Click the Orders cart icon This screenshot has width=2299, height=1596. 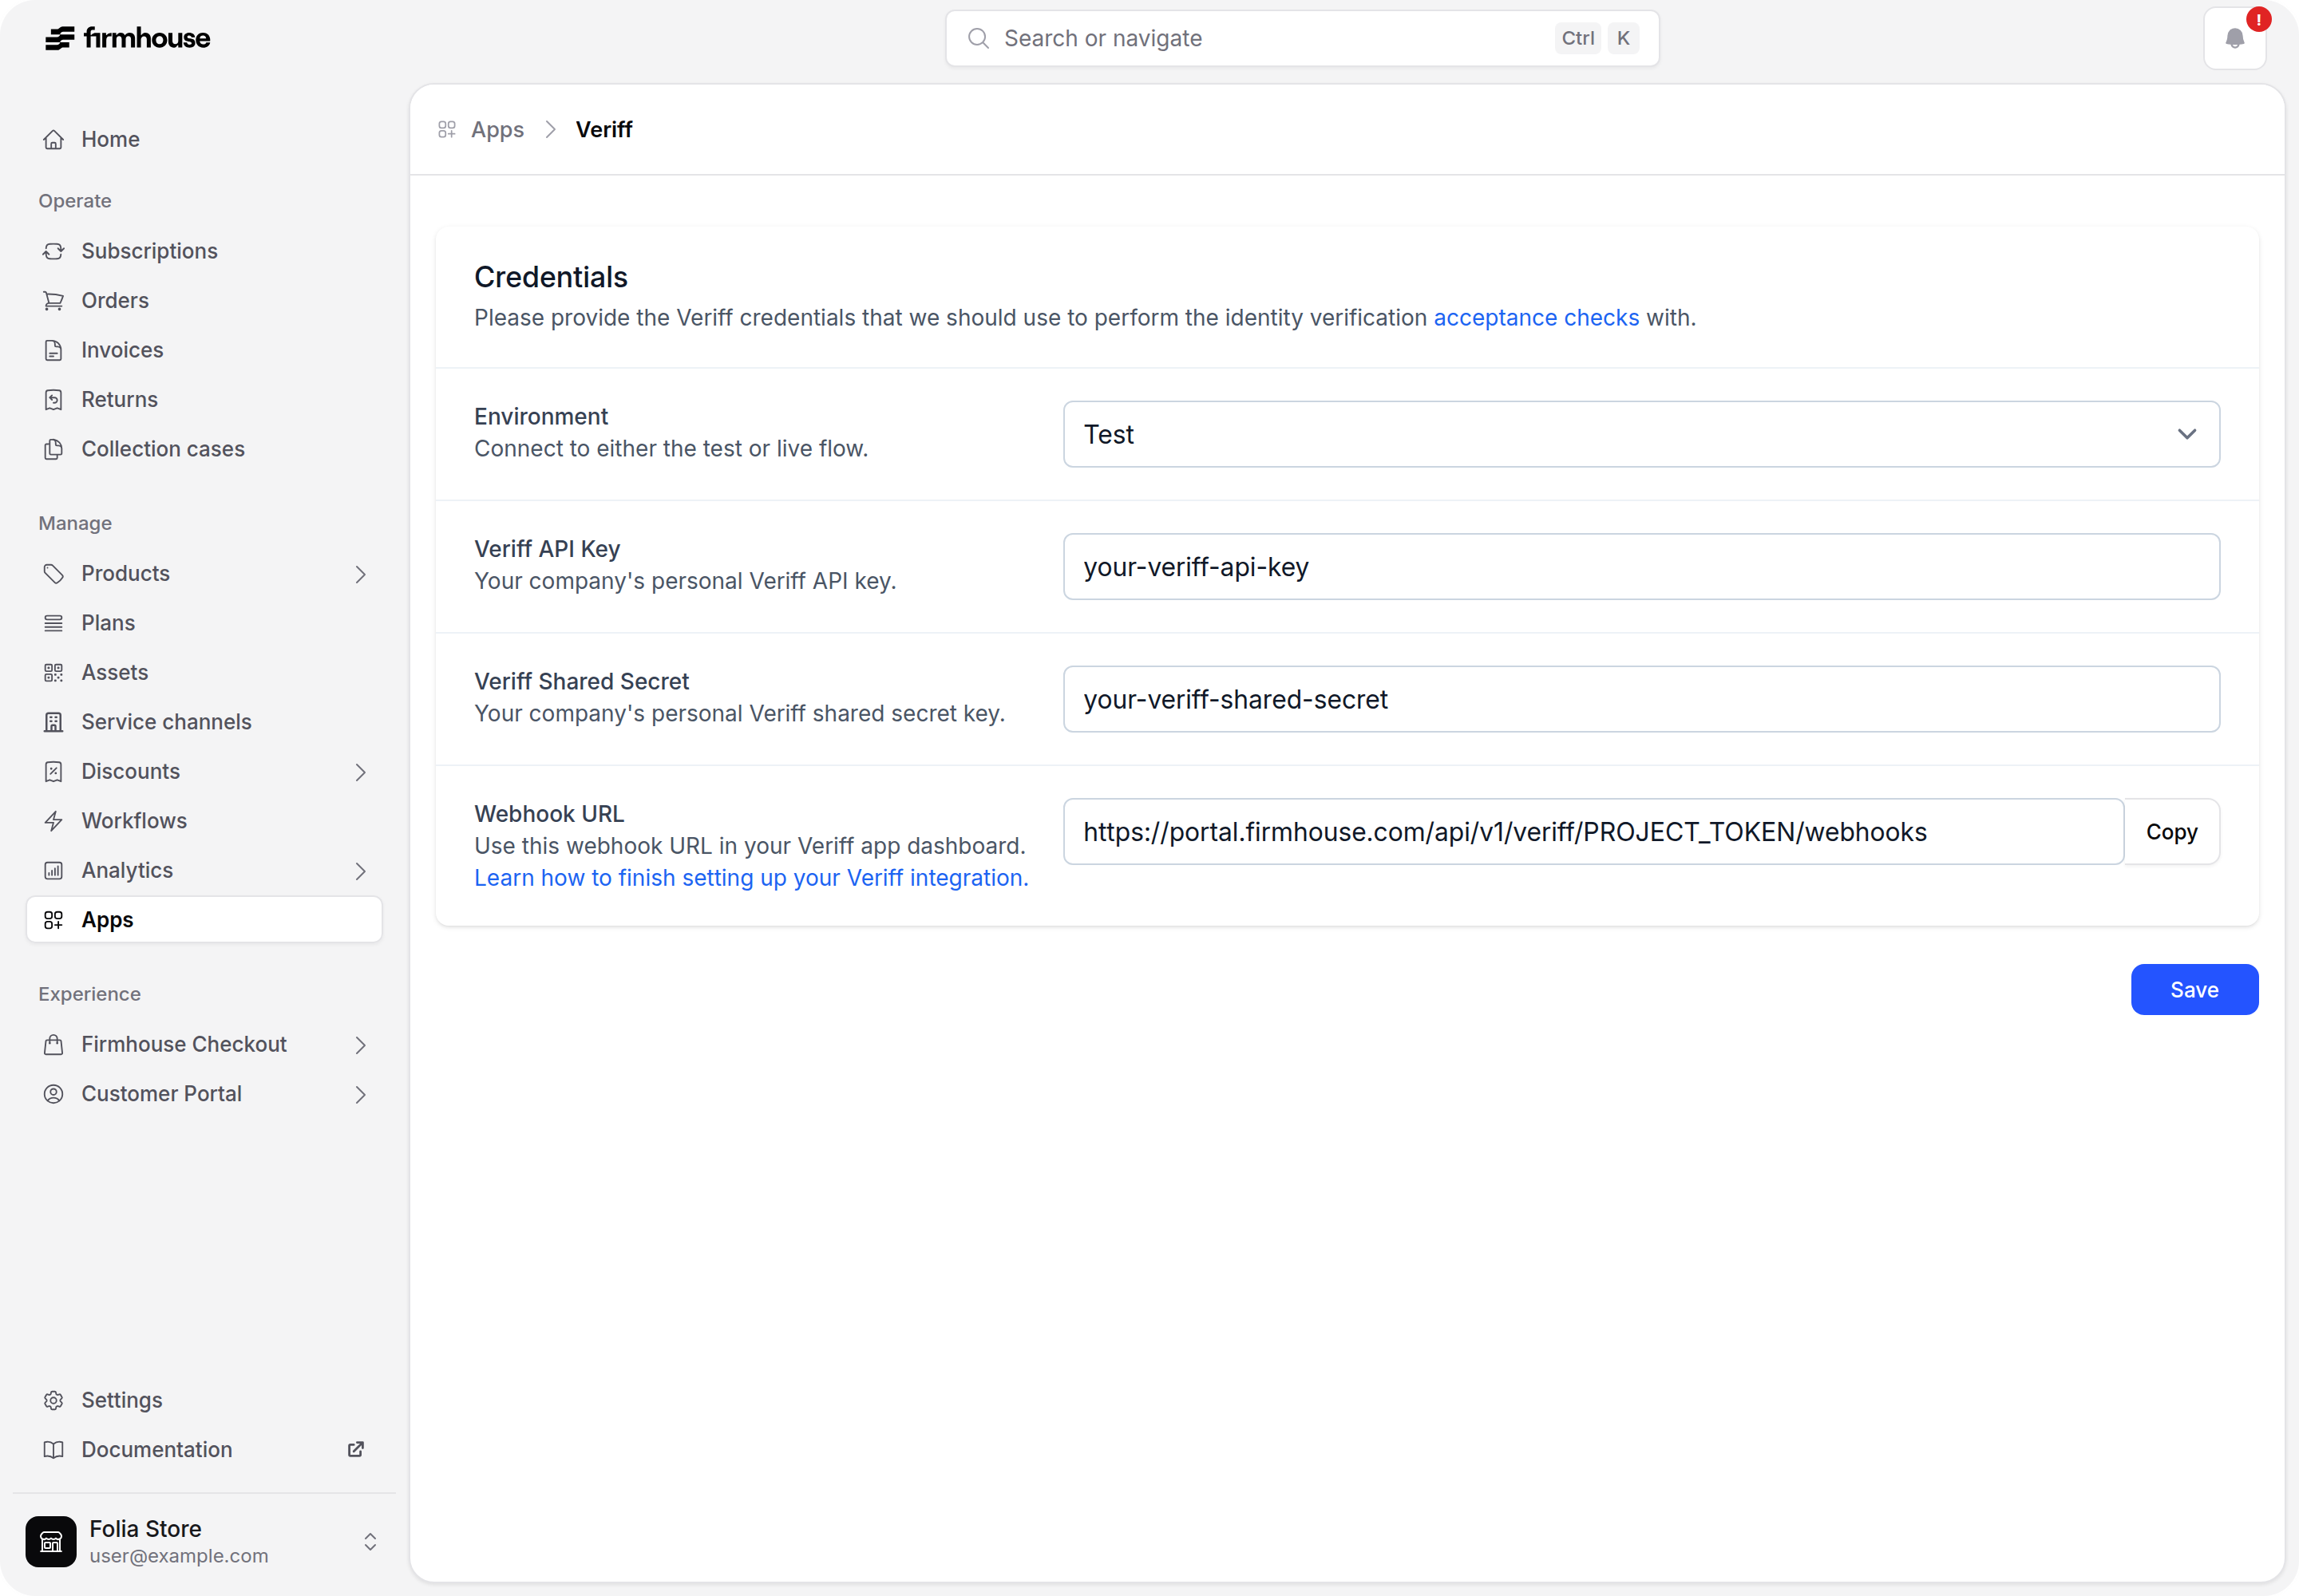tap(54, 300)
